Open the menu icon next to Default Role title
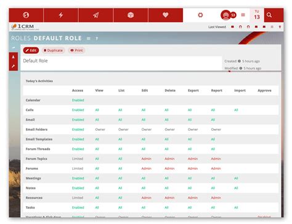 (x=89, y=38)
